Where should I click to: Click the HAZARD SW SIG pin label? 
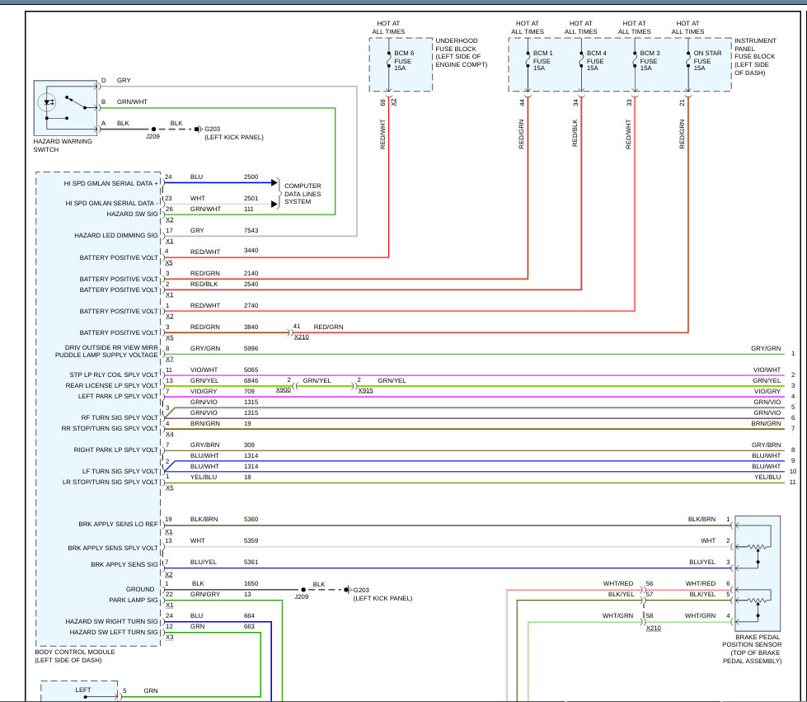(x=132, y=214)
